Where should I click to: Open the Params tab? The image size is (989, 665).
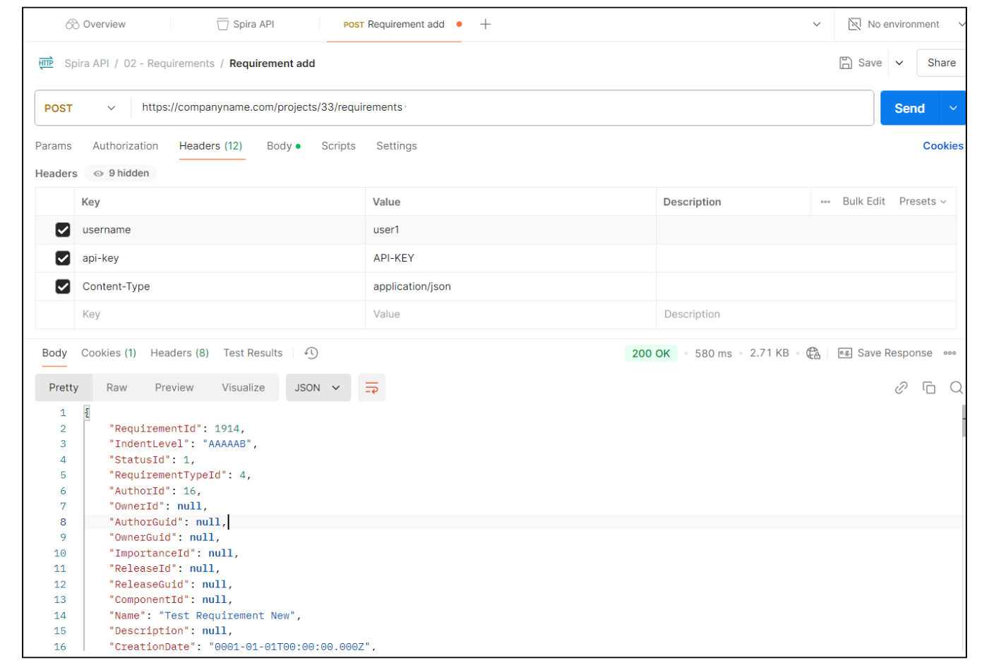54,146
